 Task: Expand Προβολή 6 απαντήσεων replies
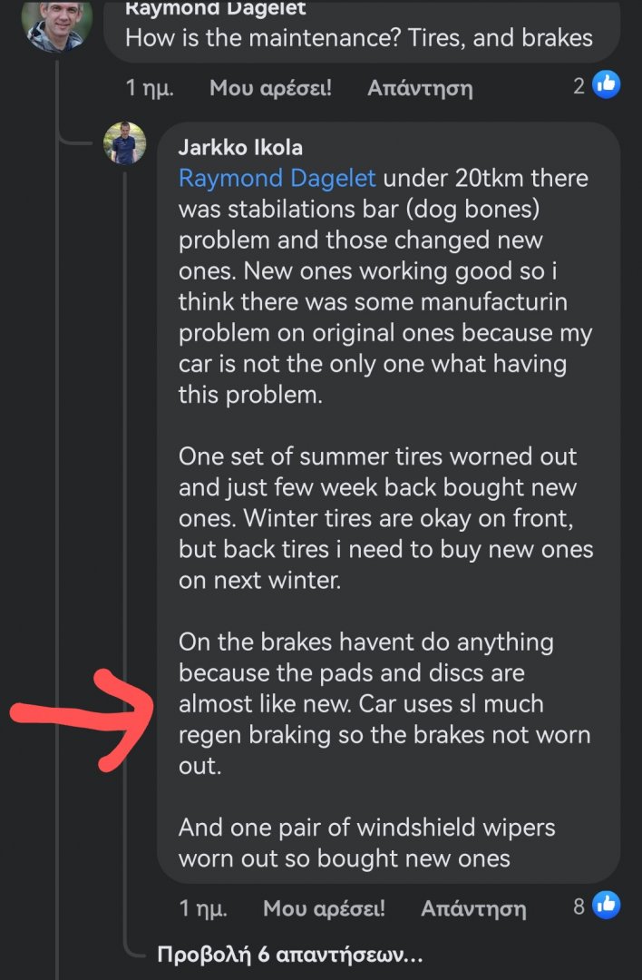click(290, 955)
